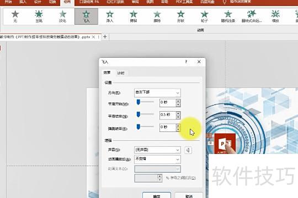298x198 pixels.
Task: Open the dialog's question mark help
Action: (x=186, y=62)
